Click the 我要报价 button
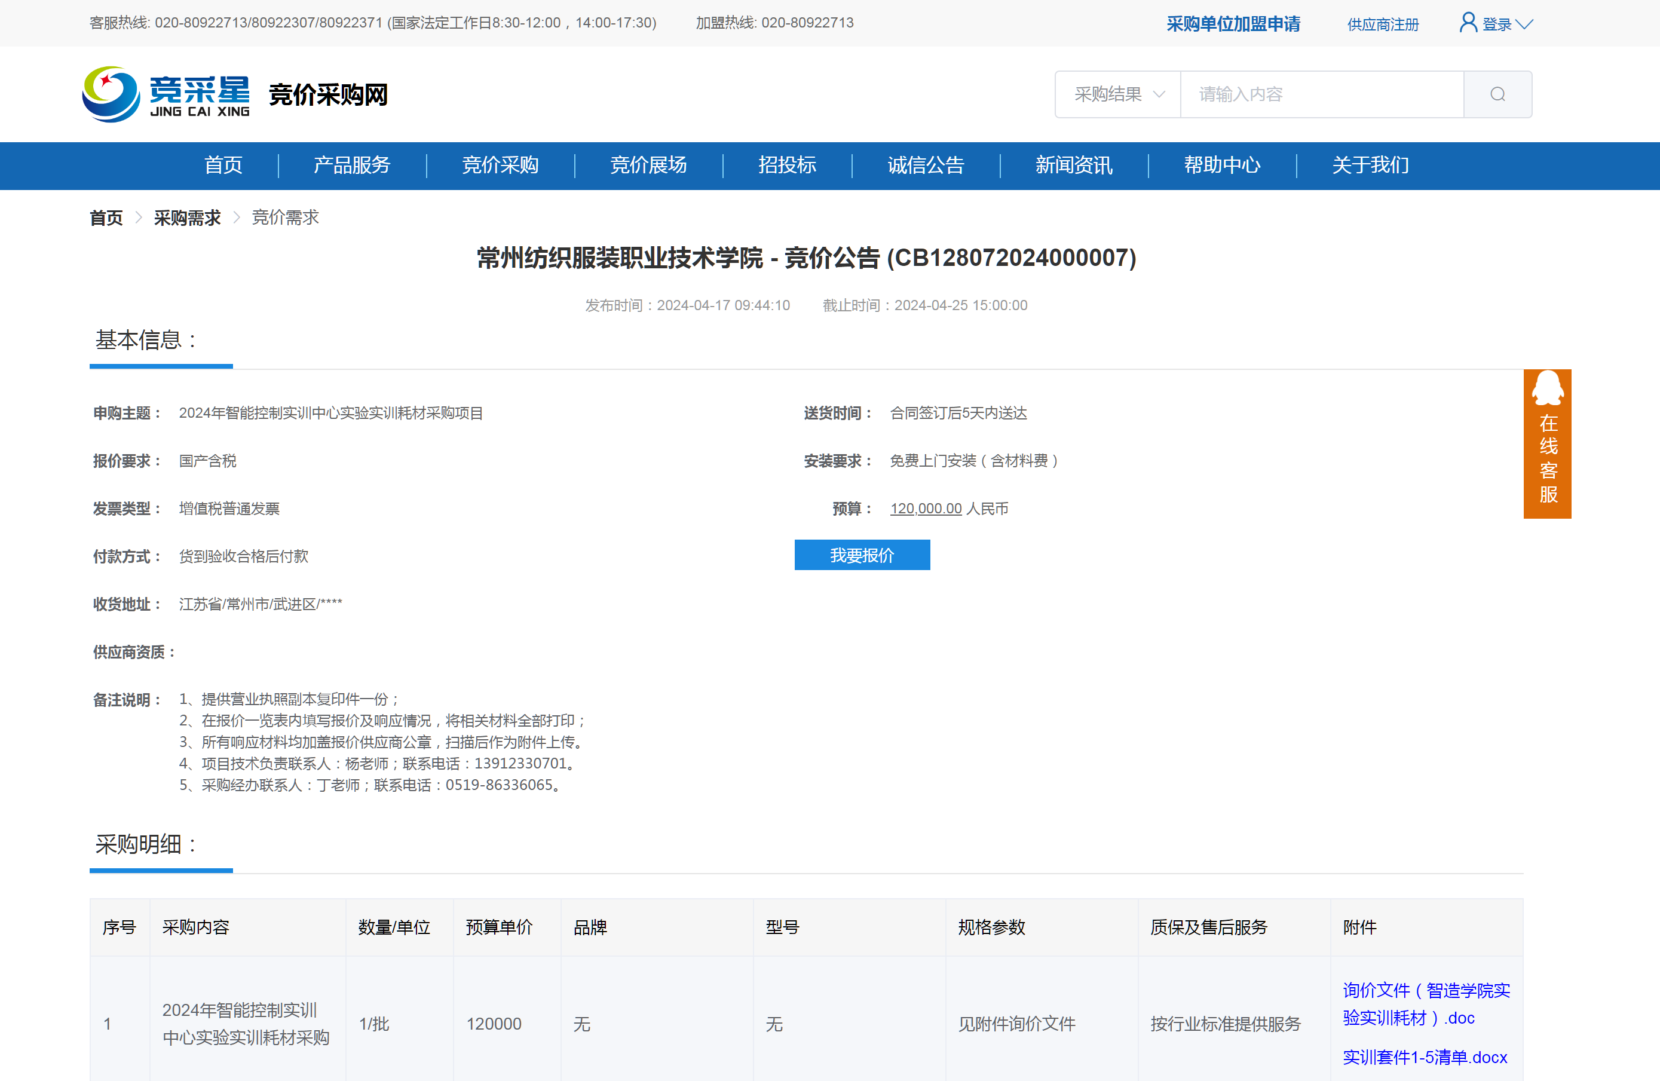This screenshot has height=1081, width=1660. 862,555
